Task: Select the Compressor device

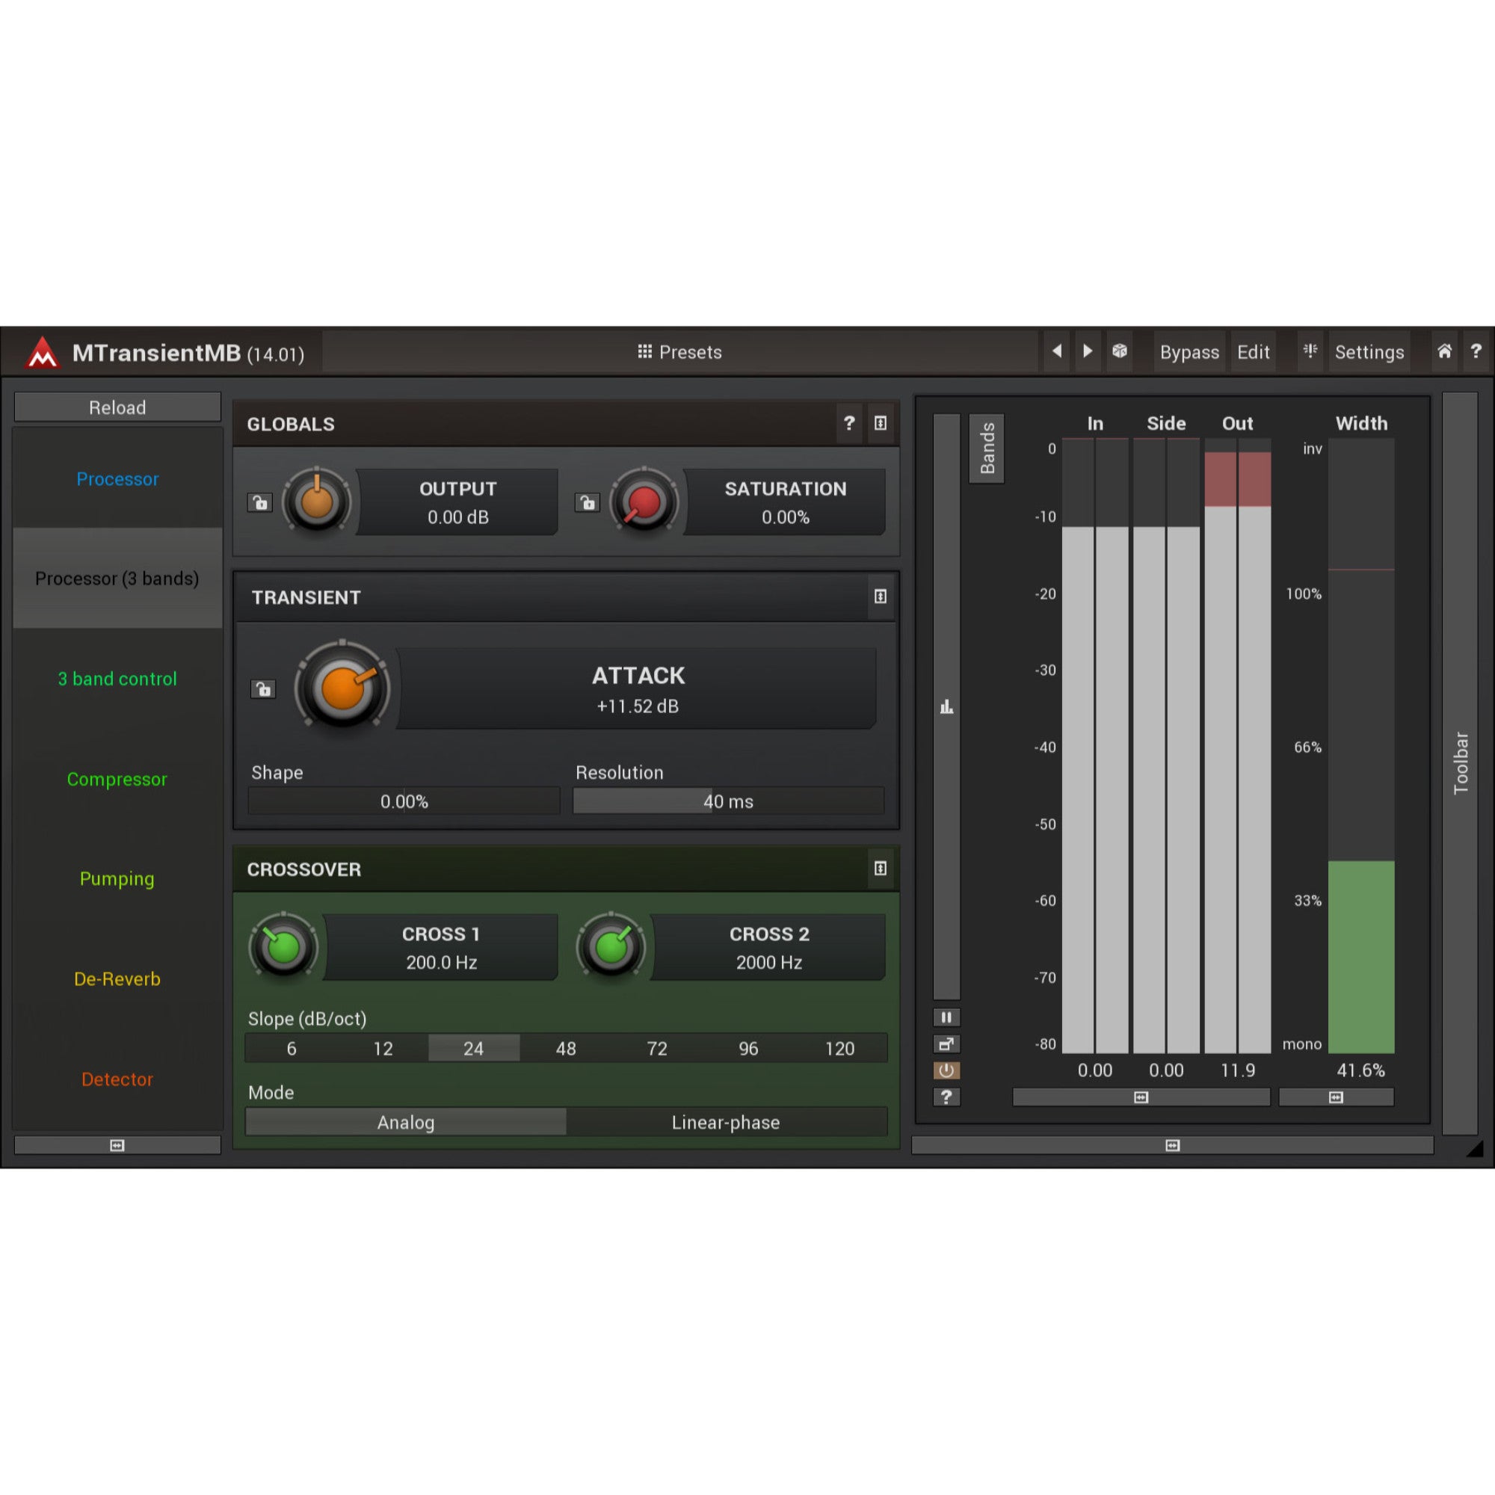Action: [x=117, y=779]
